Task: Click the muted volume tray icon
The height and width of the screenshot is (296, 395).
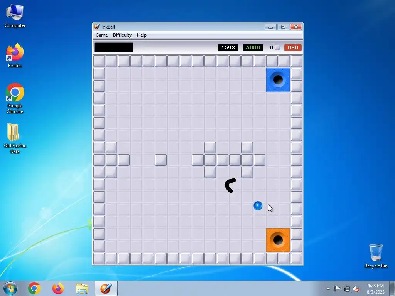Action: pyautogui.click(x=356, y=289)
